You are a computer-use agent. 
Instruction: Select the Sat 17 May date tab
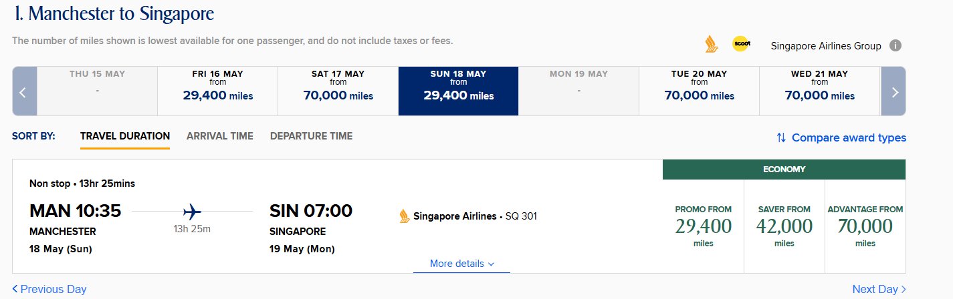(338, 91)
